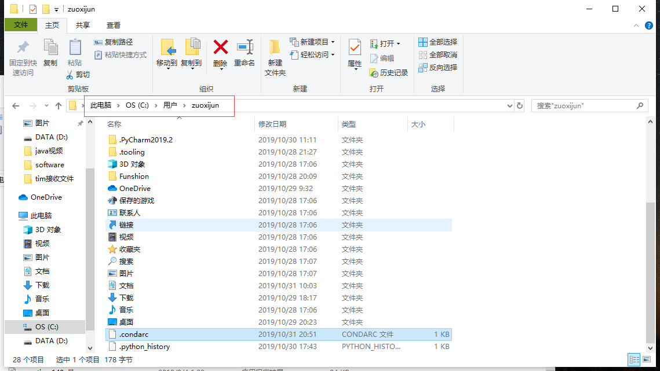Sort by the Date modified column header
The image size is (660, 371).
[x=296, y=124]
